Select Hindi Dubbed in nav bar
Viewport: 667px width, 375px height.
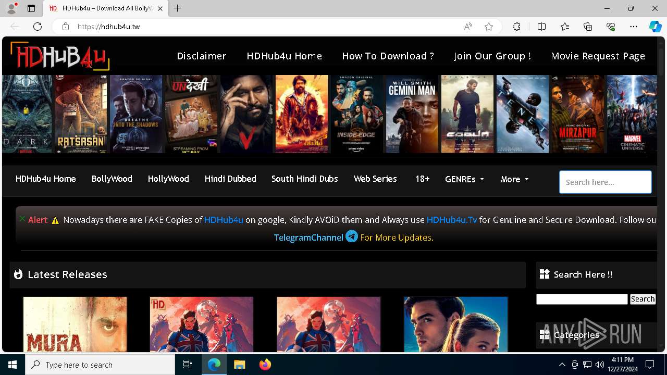(230, 179)
